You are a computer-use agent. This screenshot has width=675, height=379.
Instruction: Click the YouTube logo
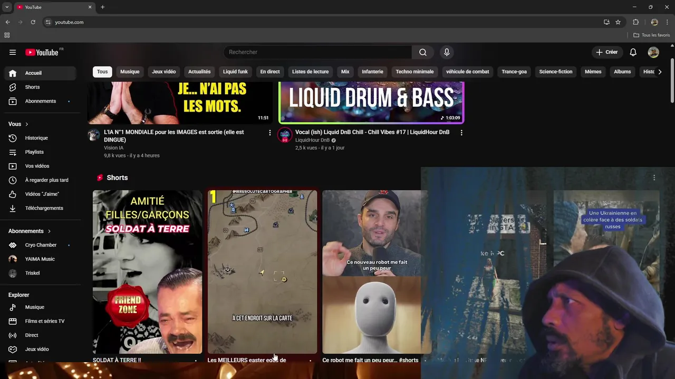click(42, 52)
